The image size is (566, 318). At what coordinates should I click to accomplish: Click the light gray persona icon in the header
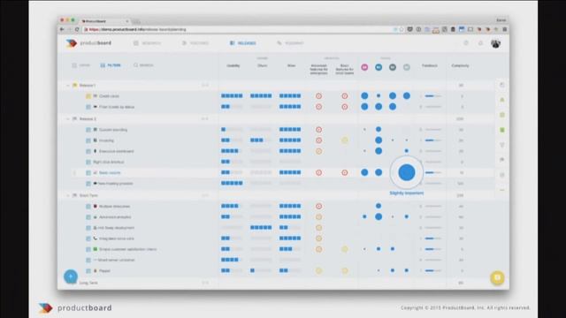pos(407,67)
